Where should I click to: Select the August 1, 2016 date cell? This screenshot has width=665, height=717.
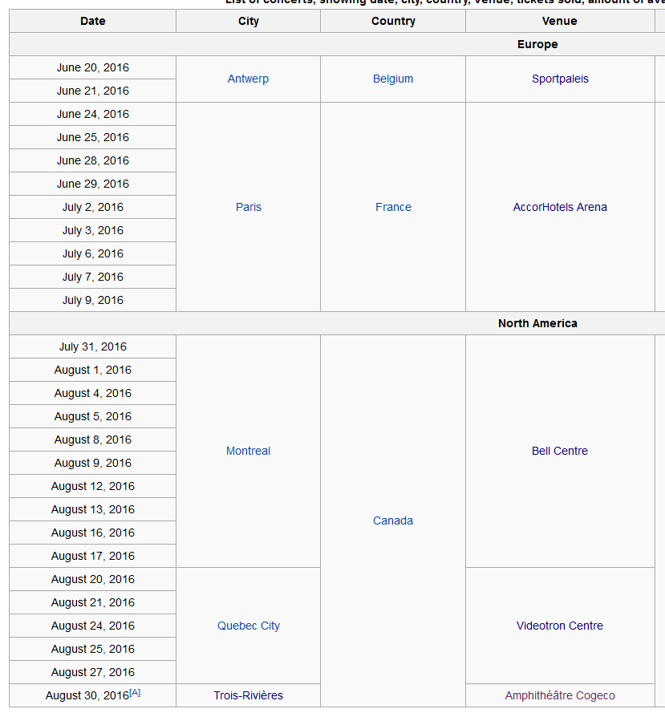tap(93, 370)
